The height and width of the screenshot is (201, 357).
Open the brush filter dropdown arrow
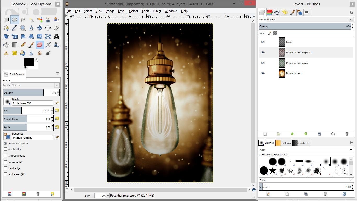[x=351, y=150]
